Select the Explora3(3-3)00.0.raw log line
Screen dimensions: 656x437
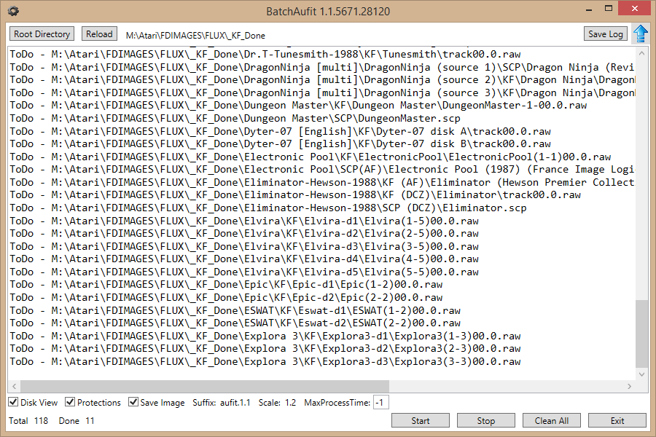(x=265, y=361)
